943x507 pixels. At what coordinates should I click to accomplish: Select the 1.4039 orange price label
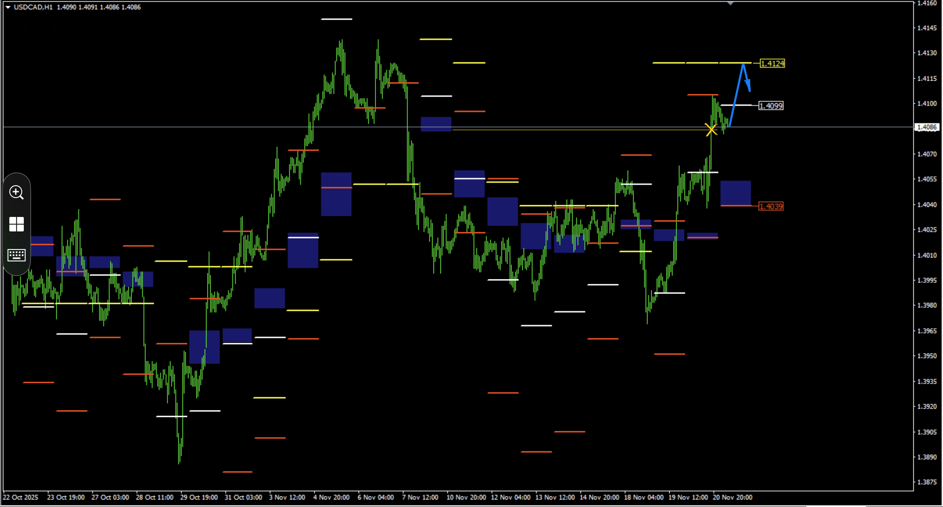coord(771,206)
